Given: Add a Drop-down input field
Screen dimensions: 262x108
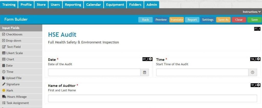Looking at the screenshot, I should 14,41.
